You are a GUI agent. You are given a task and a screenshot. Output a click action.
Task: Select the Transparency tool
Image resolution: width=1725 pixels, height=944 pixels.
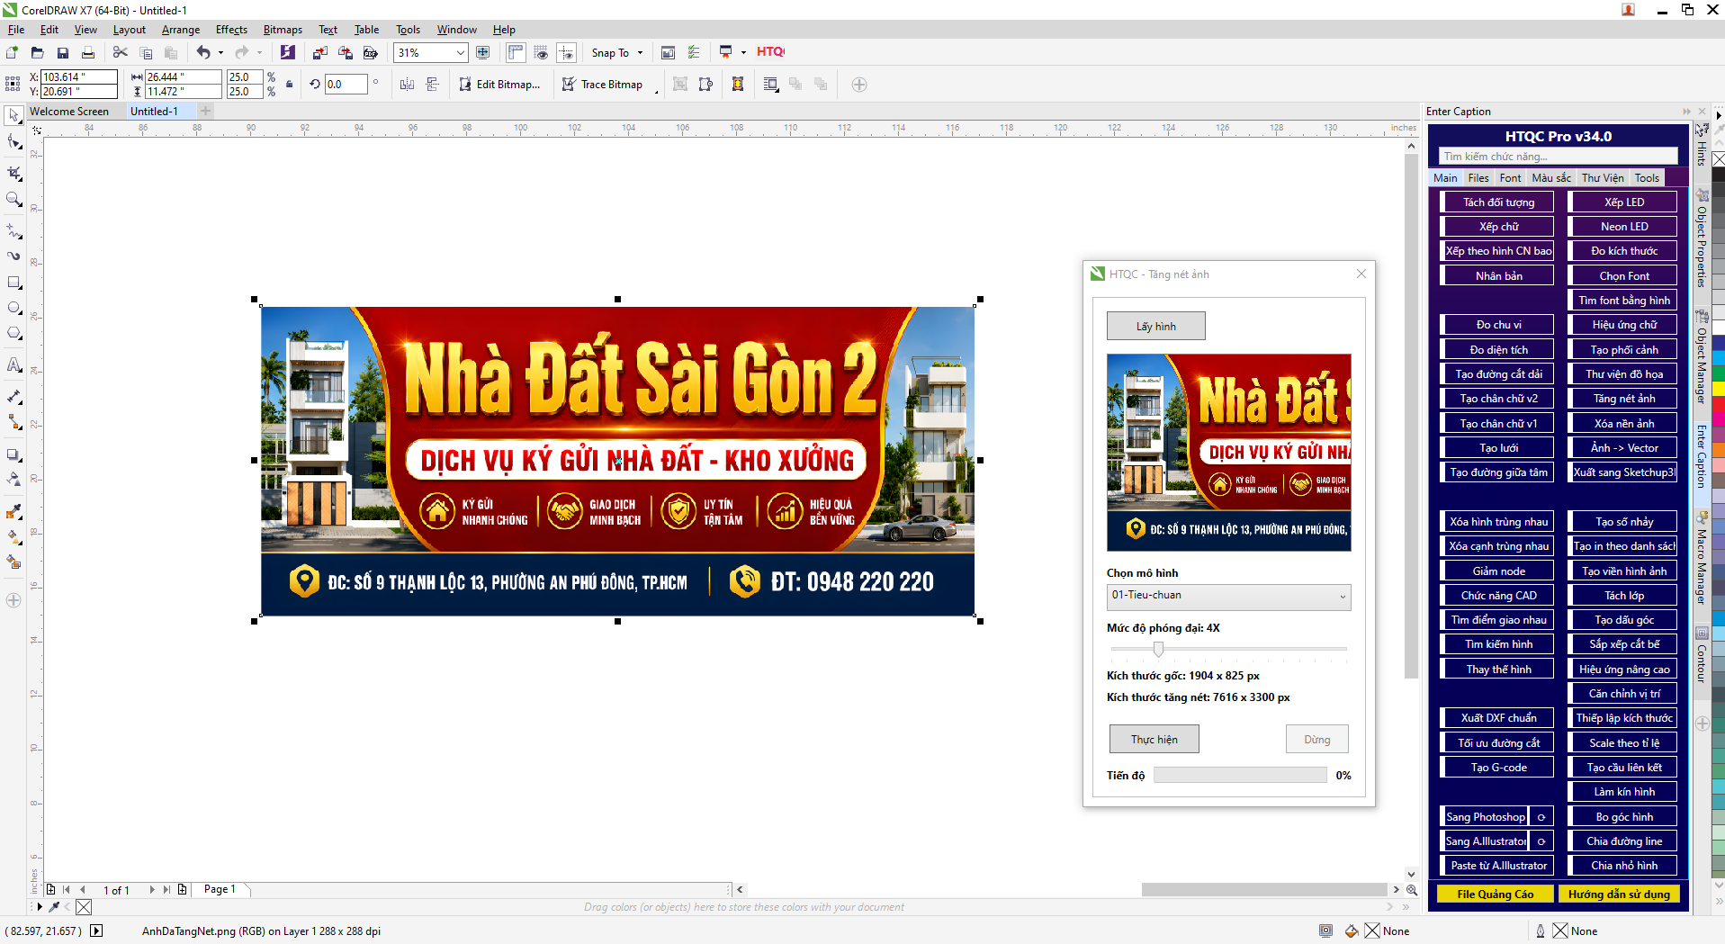click(x=13, y=480)
